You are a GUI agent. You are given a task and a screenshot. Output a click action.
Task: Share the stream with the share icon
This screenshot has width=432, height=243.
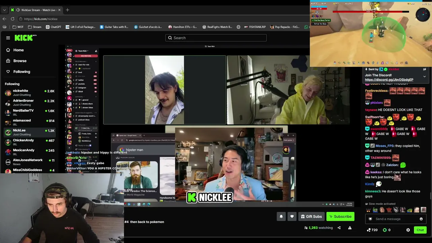pyautogui.click(x=339, y=228)
